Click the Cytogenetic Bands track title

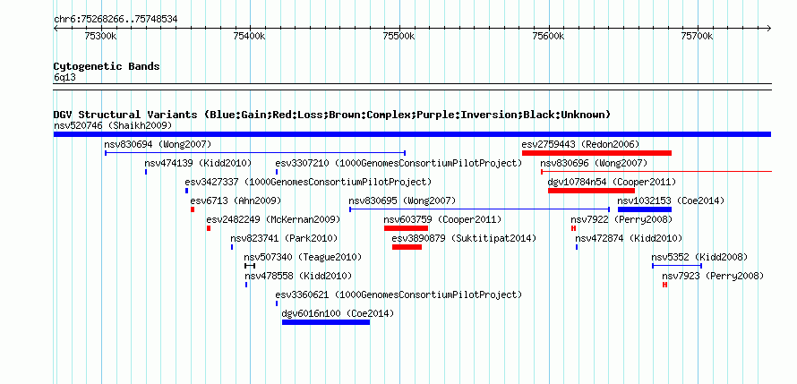(107, 66)
